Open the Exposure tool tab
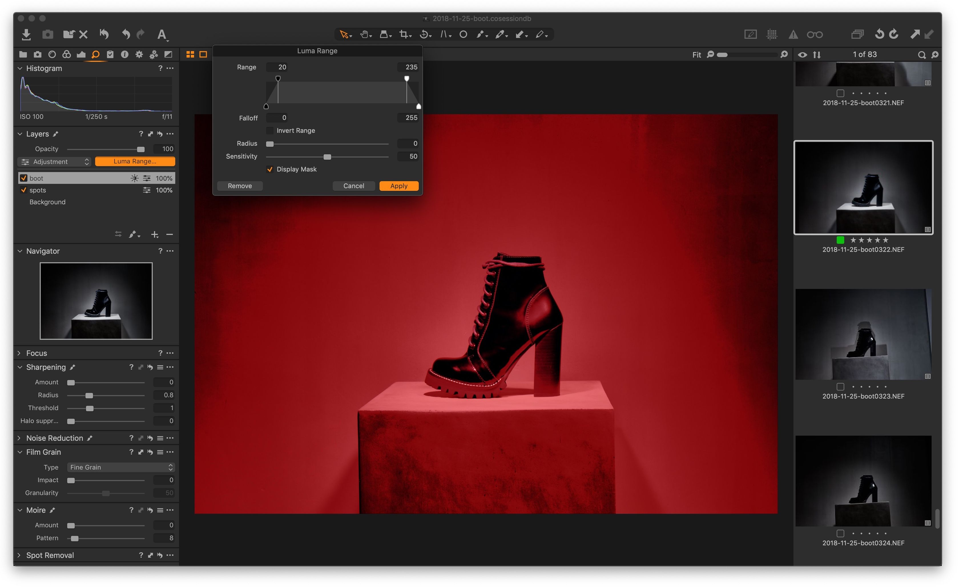Image resolution: width=959 pixels, height=587 pixels. tap(81, 55)
